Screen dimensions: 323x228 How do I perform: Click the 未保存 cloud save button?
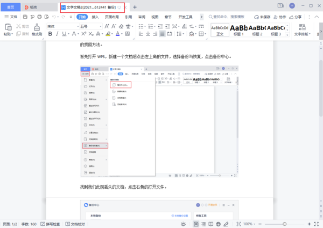(x=262, y=17)
